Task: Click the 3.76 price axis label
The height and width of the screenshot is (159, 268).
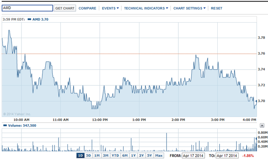Action: point(261,54)
